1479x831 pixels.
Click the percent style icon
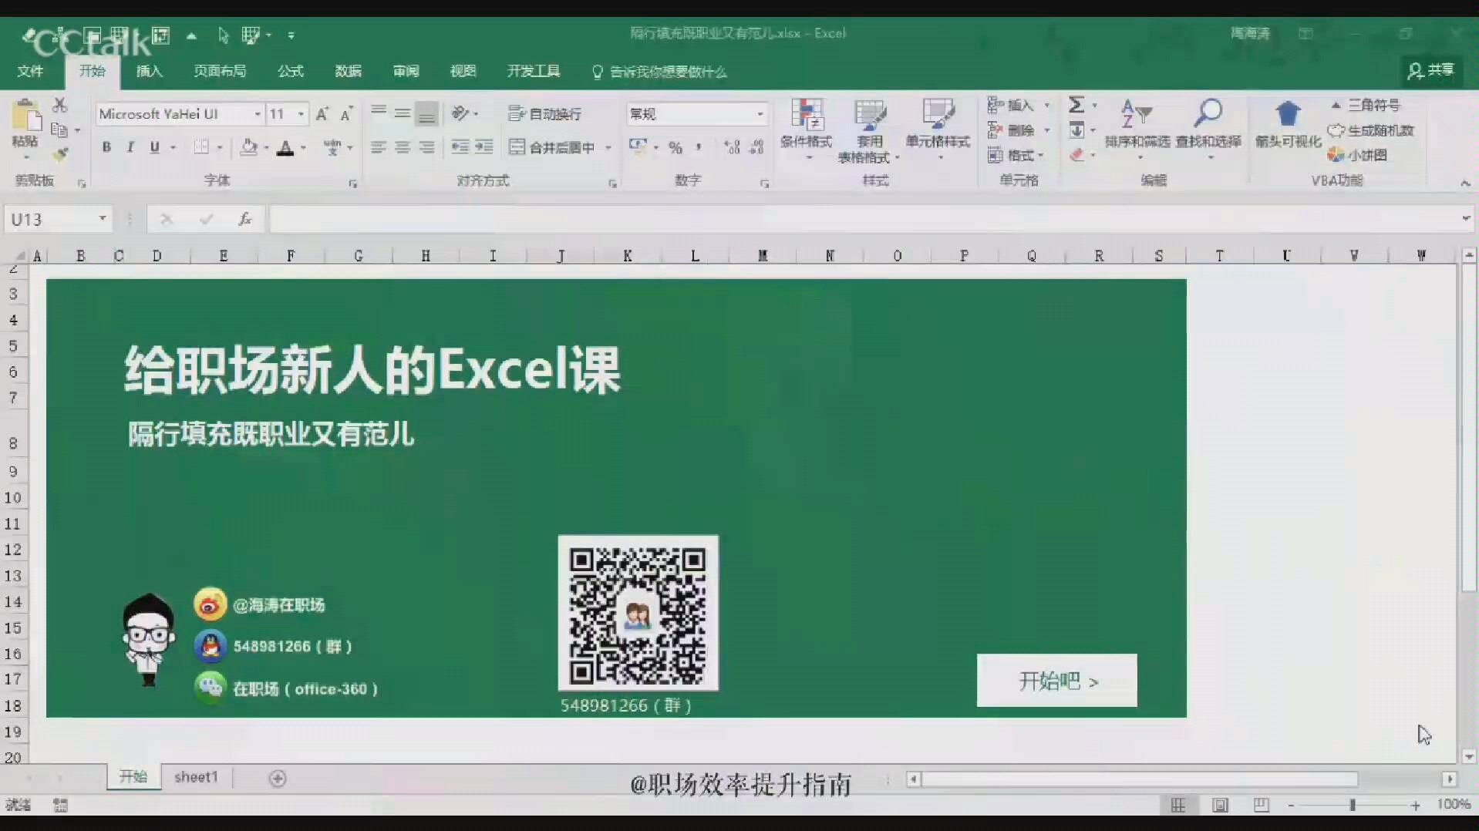[x=675, y=147]
